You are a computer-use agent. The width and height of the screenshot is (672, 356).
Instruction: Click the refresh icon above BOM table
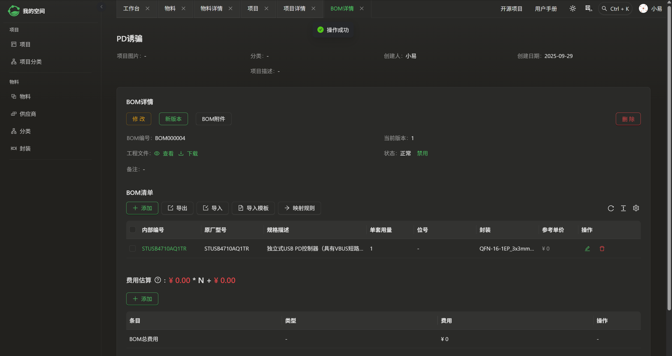pyautogui.click(x=611, y=208)
